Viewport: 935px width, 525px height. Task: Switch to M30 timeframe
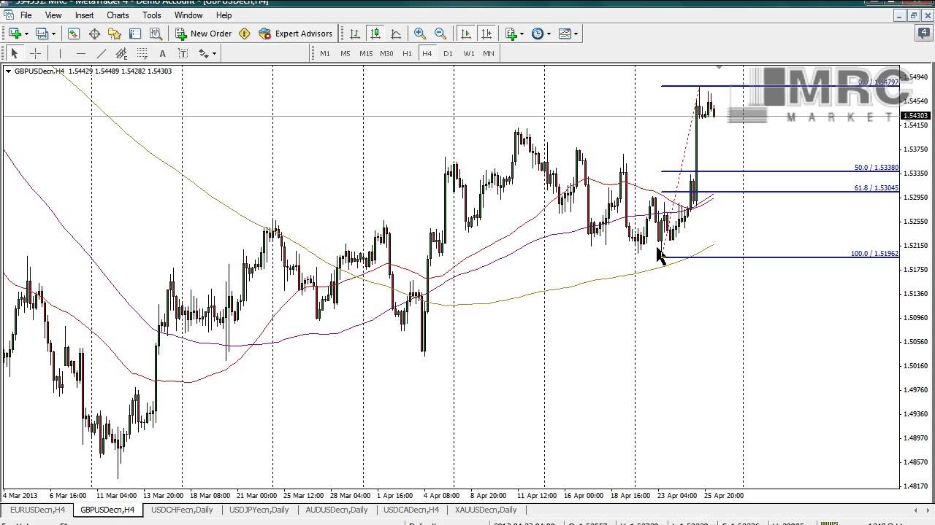[386, 53]
